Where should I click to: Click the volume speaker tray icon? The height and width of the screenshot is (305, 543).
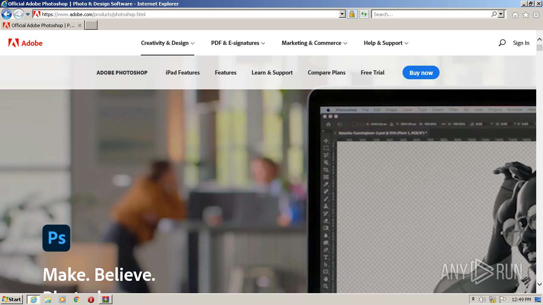482,299
